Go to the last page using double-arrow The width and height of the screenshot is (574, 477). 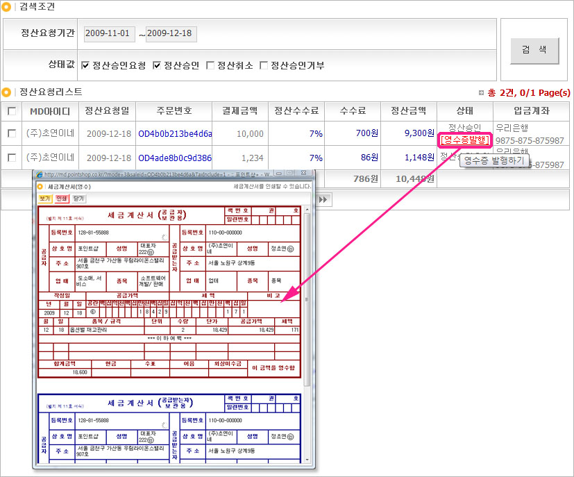322,199
